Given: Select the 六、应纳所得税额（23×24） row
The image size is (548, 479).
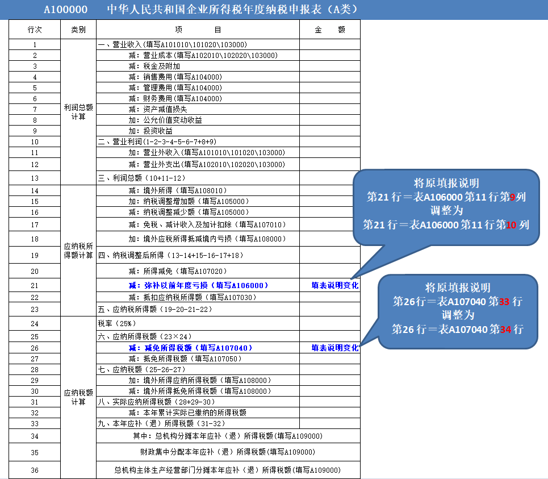Looking at the screenshot, I should (198, 336).
